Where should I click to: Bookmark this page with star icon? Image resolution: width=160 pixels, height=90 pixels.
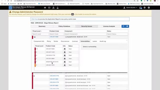(138, 1)
